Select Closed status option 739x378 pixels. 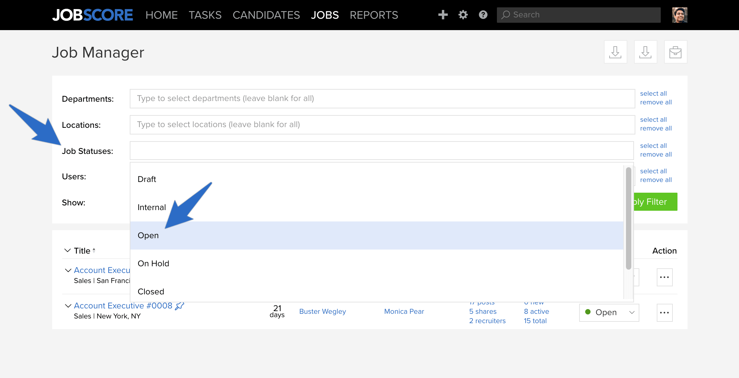point(377,290)
